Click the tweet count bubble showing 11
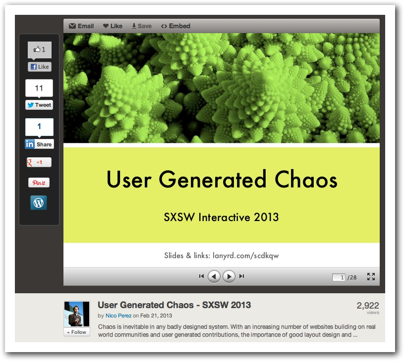The width and height of the screenshot is (404, 361). (39, 88)
